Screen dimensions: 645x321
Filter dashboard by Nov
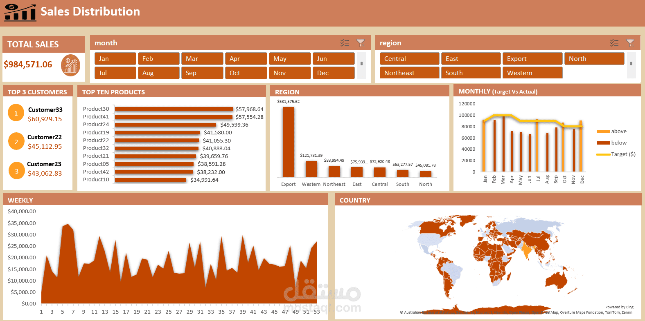(290, 73)
